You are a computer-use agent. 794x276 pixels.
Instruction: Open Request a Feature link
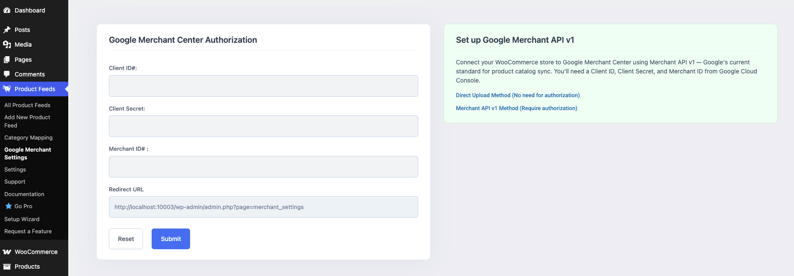pos(28,231)
